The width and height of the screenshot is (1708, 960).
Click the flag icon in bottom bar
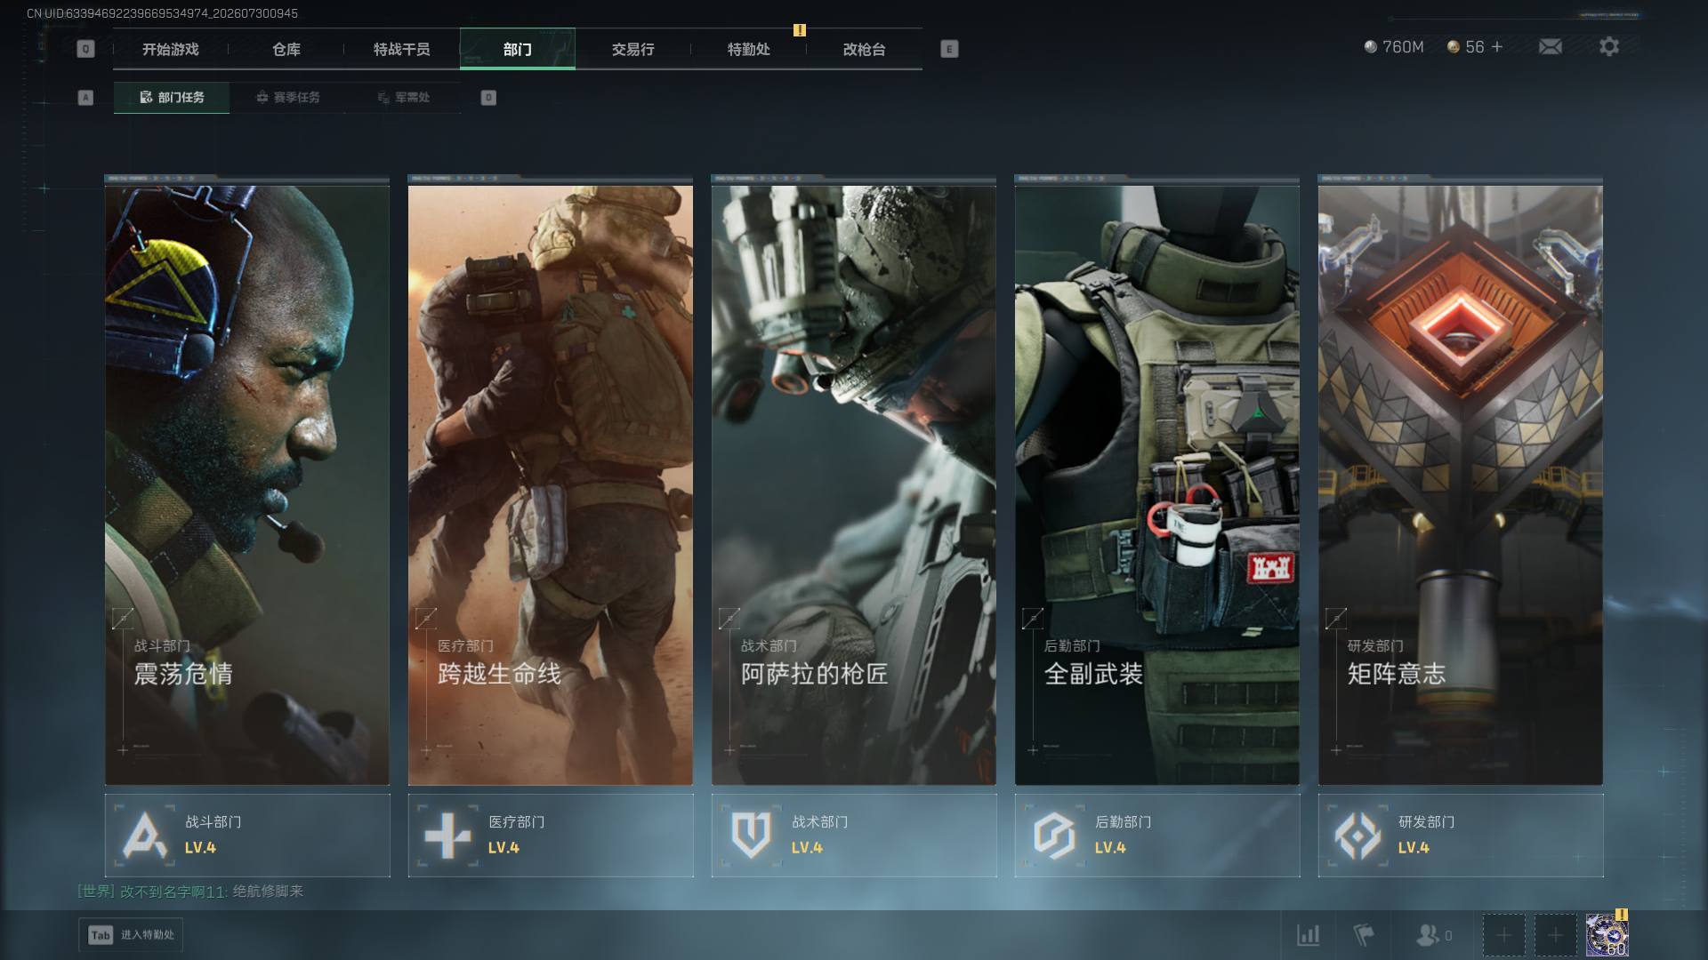1363,935
